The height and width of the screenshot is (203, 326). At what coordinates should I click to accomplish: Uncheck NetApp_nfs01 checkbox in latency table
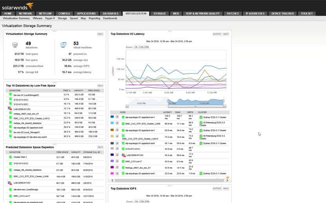point(117,167)
